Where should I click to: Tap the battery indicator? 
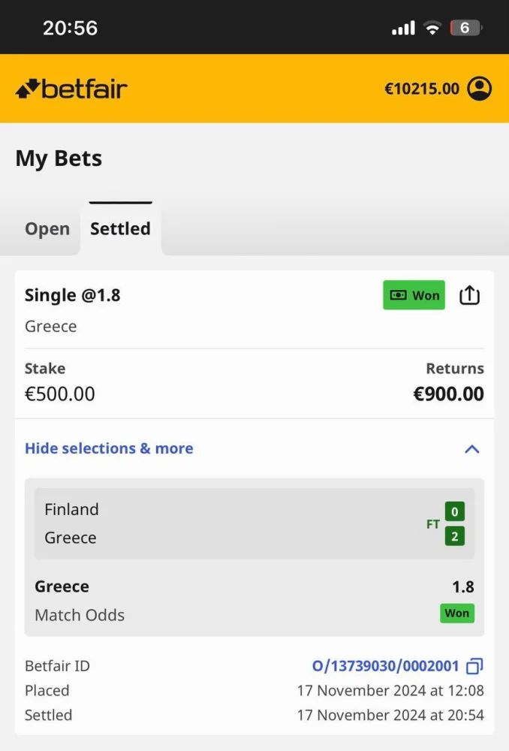465,29
